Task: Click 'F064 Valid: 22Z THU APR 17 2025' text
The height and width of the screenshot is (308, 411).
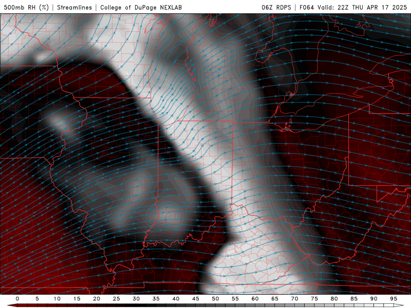Action: coord(353,7)
